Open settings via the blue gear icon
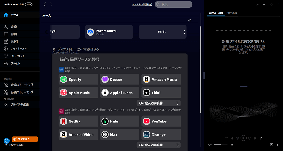The image size is (283, 151). click(x=6, y=140)
